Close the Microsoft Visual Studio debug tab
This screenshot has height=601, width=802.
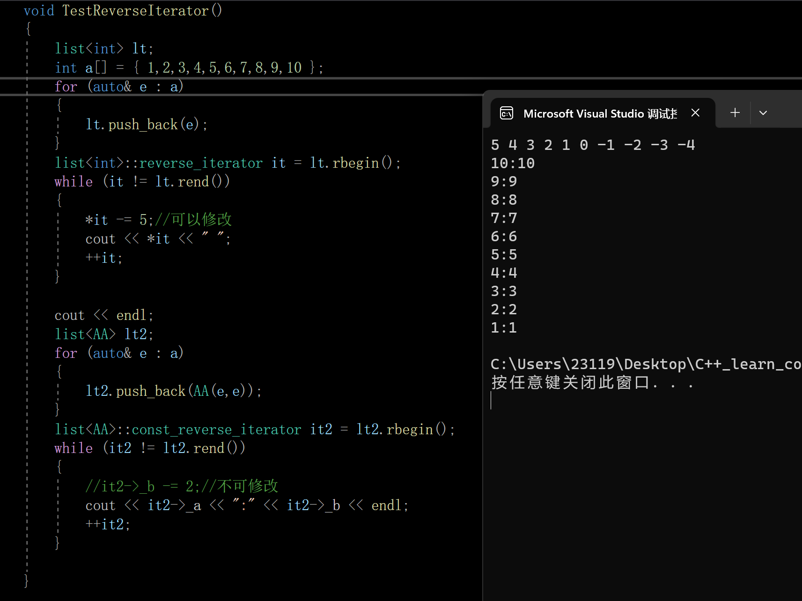click(x=695, y=113)
